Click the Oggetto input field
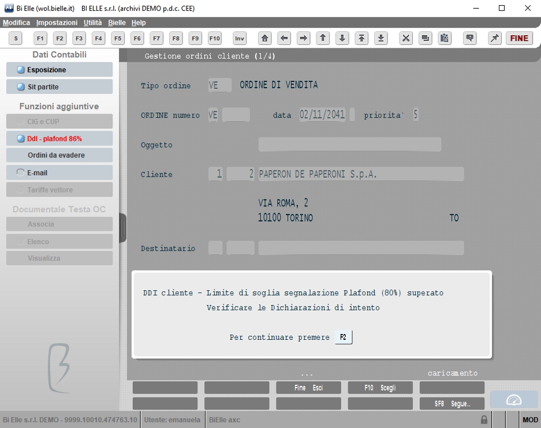Image resolution: width=541 pixels, height=428 pixels. pos(349,144)
